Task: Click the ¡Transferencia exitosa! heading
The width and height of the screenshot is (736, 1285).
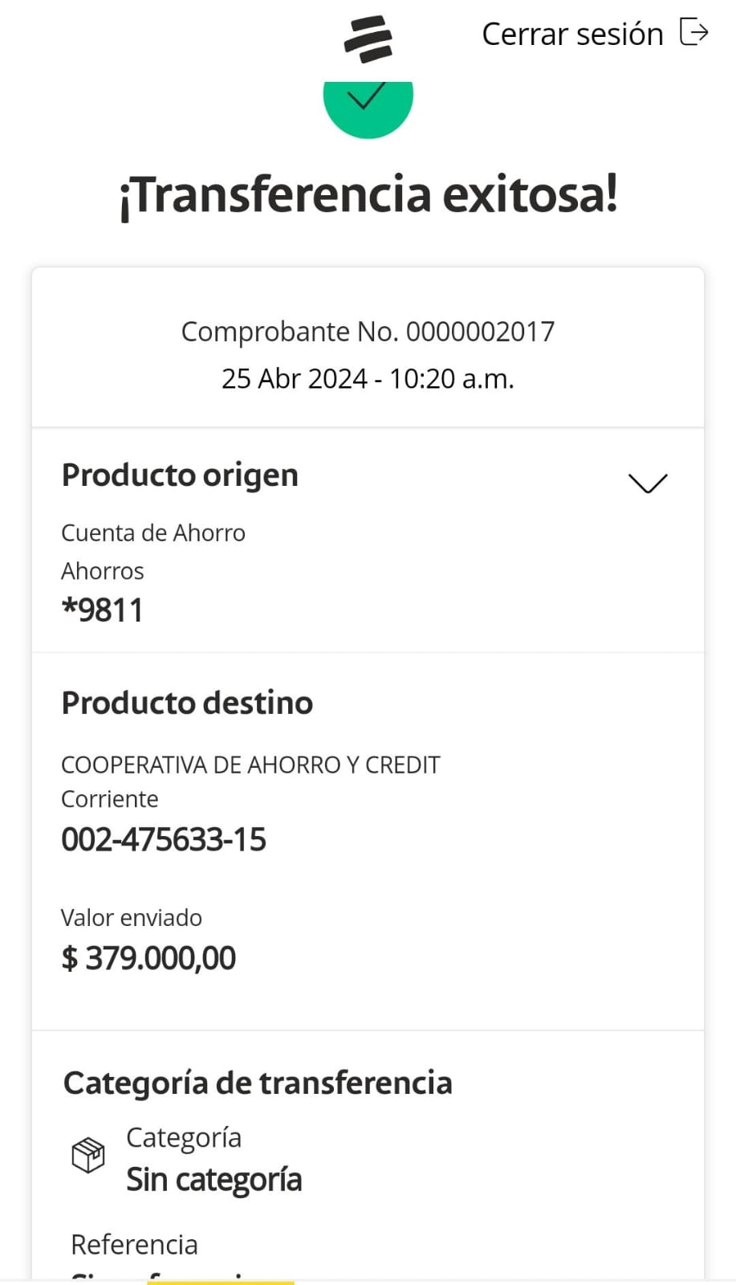Action: pos(368,195)
